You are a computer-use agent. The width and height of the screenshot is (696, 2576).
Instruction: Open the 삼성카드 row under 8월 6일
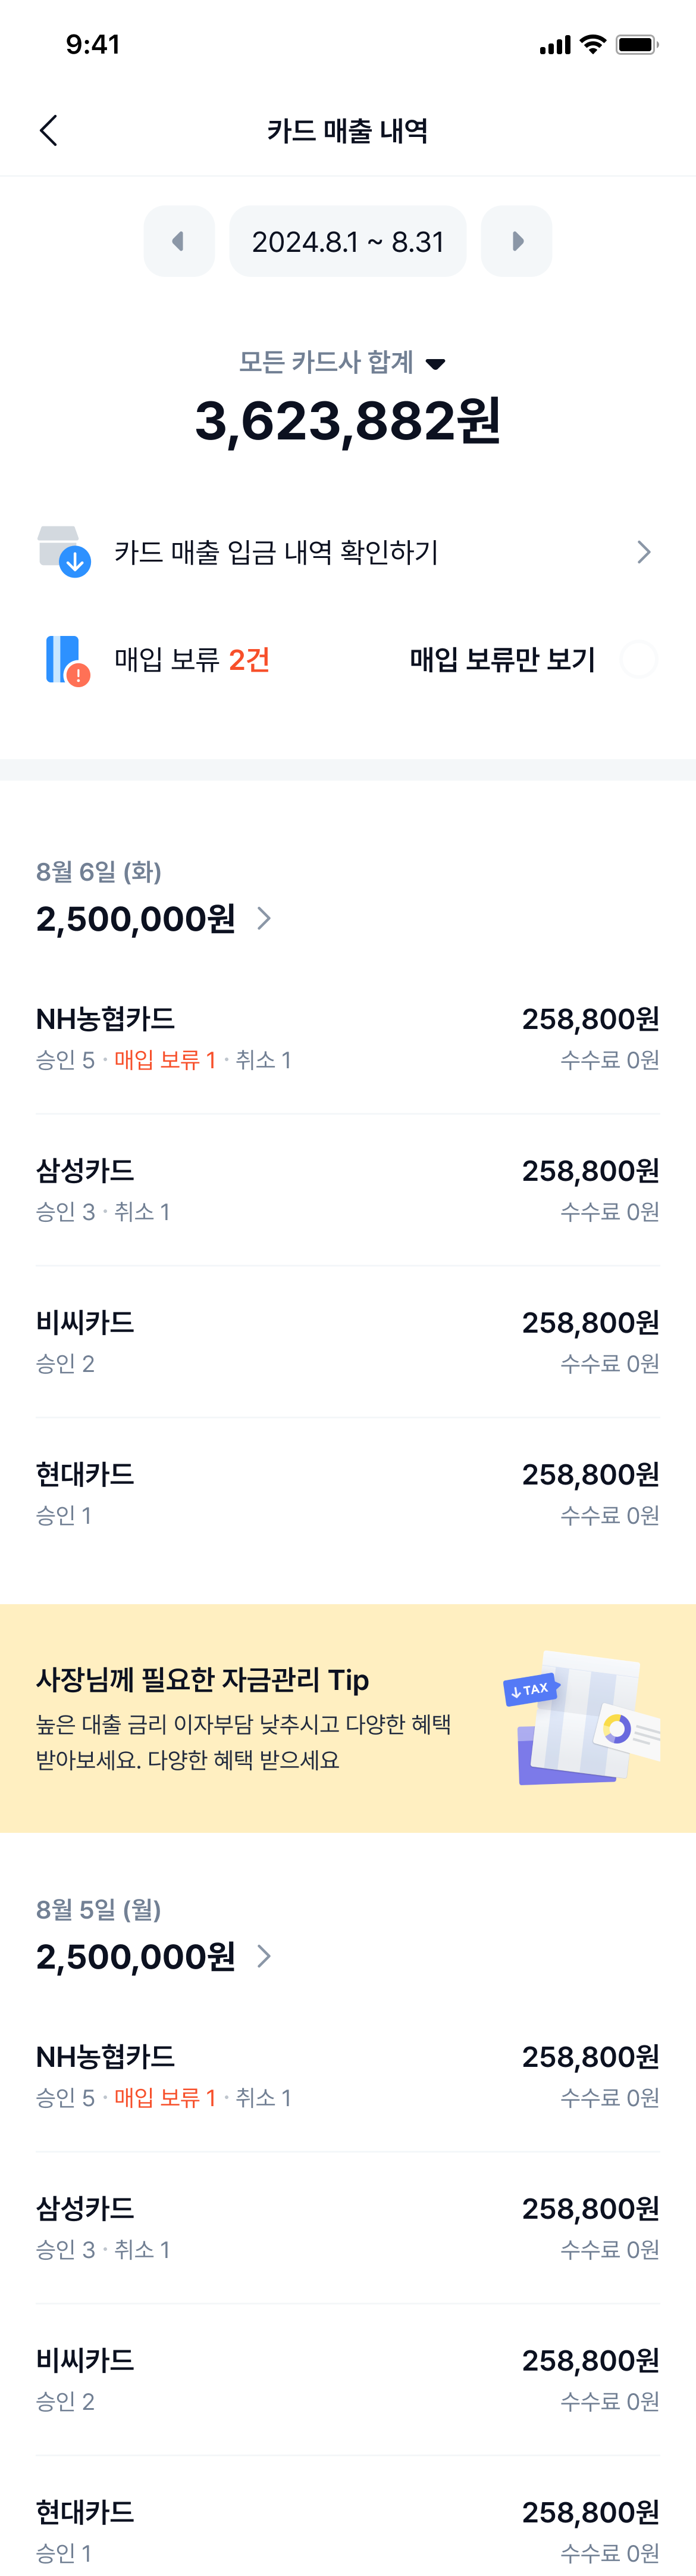[347, 1190]
